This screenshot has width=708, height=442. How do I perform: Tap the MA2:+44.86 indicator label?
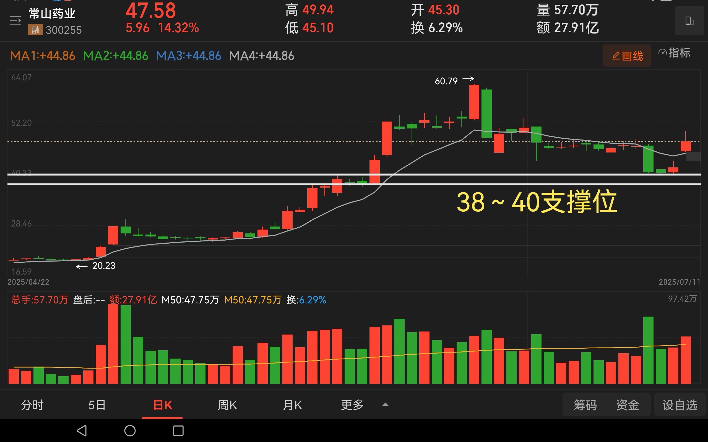pyautogui.click(x=116, y=56)
